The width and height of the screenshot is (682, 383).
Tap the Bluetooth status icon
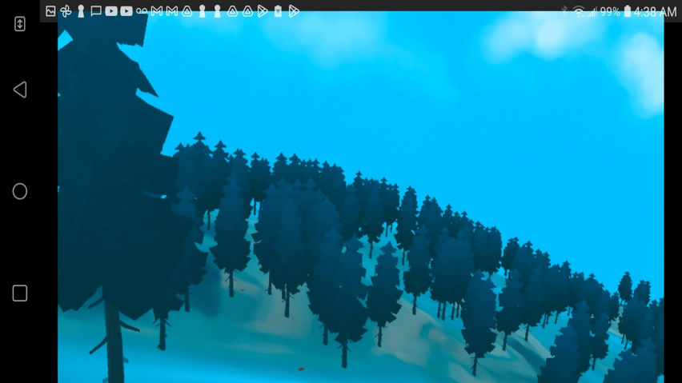click(x=564, y=12)
